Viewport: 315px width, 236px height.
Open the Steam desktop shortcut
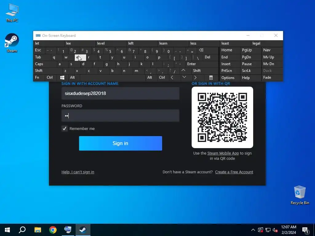click(x=12, y=43)
